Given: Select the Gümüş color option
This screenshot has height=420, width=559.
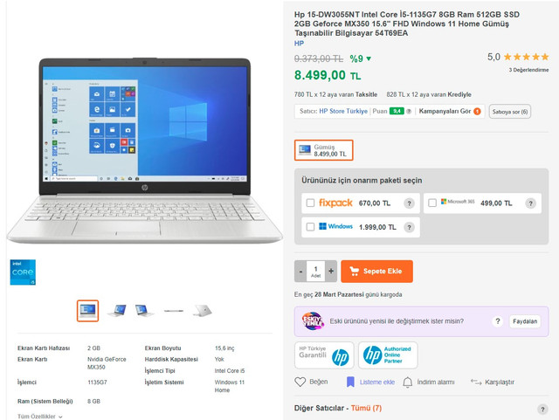Looking at the screenshot, I should (324, 150).
